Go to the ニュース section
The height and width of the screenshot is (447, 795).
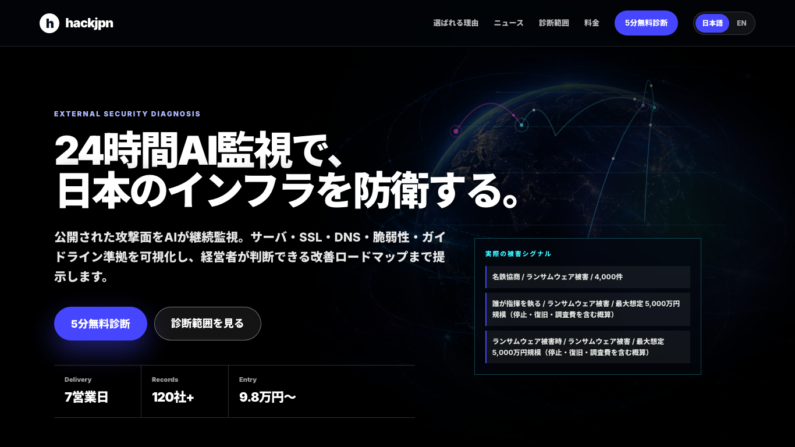point(509,23)
